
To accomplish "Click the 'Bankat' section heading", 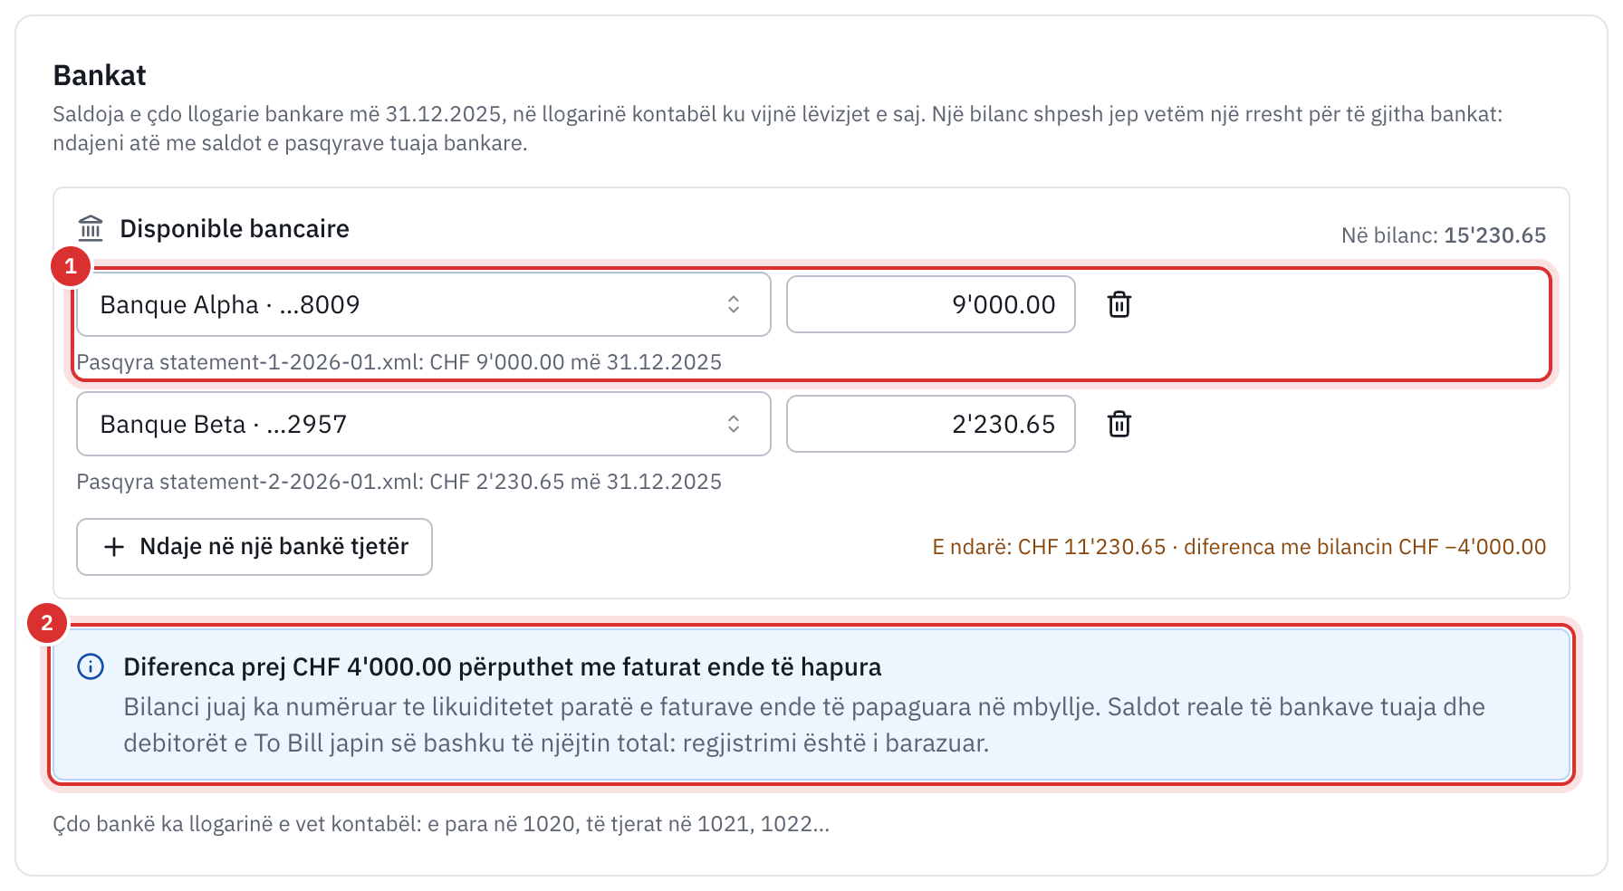I will coord(100,75).
